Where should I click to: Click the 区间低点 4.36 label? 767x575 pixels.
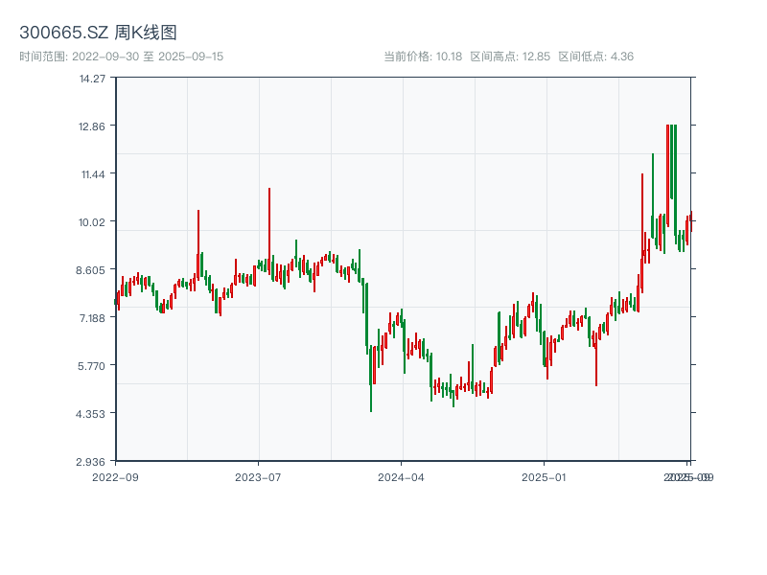coord(595,57)
